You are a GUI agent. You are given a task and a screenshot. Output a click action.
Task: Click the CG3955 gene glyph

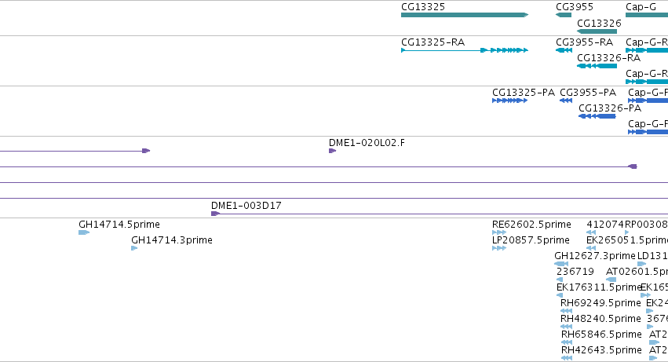point(563,15)
